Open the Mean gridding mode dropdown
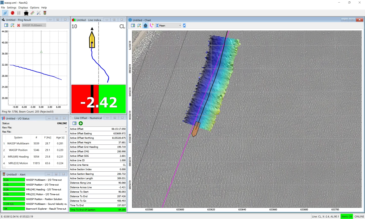The height and width of the screenshot is (219, 365). click(x=168, y=26)
